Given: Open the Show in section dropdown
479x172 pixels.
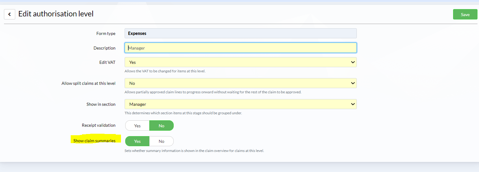Looking at the screenshot, I should (240, 104).
